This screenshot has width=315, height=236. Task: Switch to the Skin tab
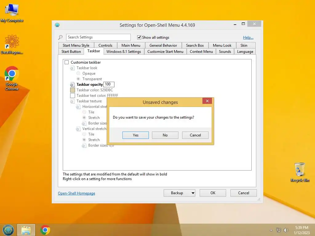point(244,45)
